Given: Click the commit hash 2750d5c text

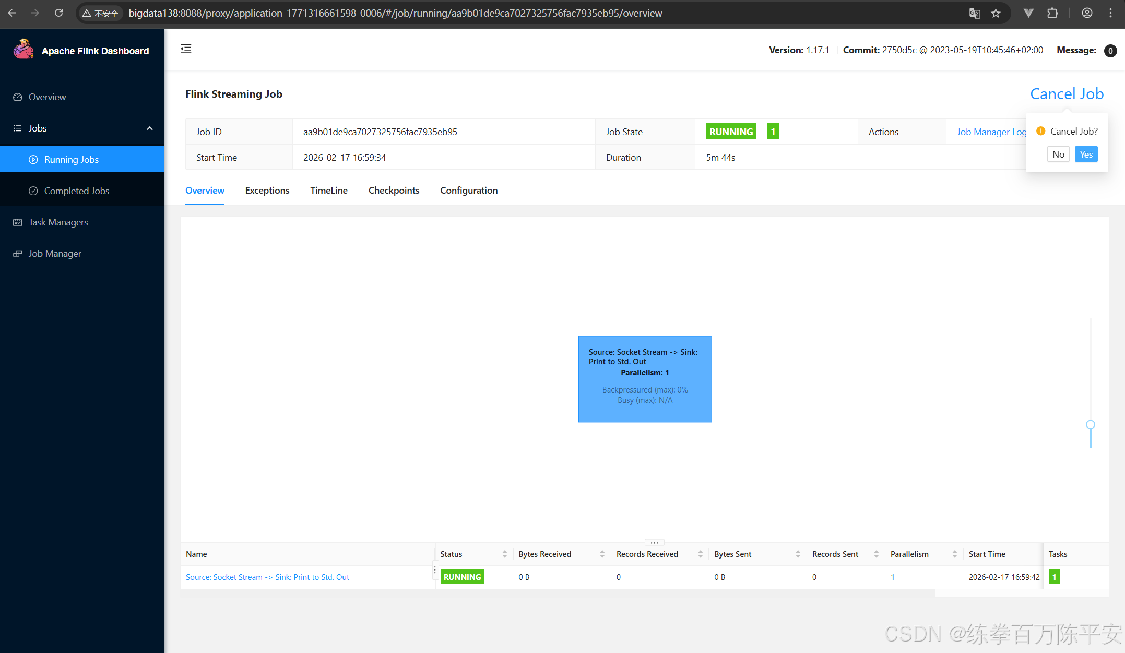Looking at the screenshot, I should [x=899, y=50].
